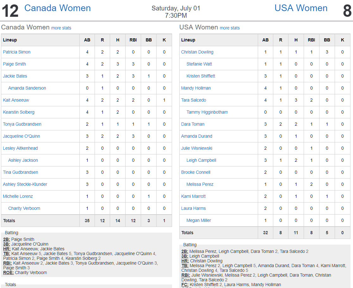Image resolution: width=353 pixels, height=288 pixels.
Task: Open Ashley Steckle-Klunder's profile
Action: click(25, 184)
